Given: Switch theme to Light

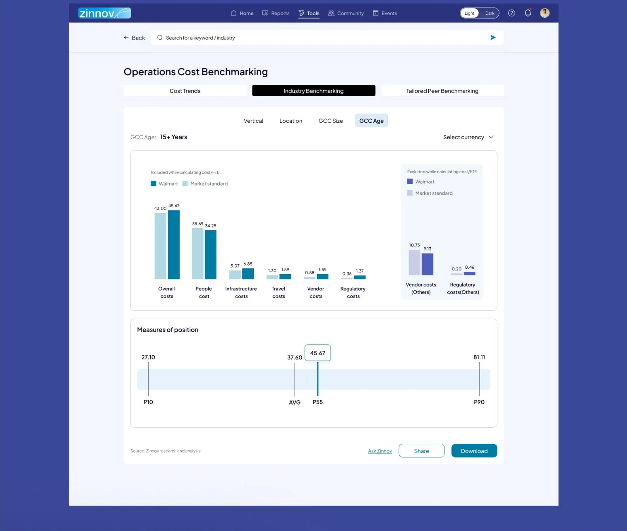Looking at the screenshot, I should (469, 13).
